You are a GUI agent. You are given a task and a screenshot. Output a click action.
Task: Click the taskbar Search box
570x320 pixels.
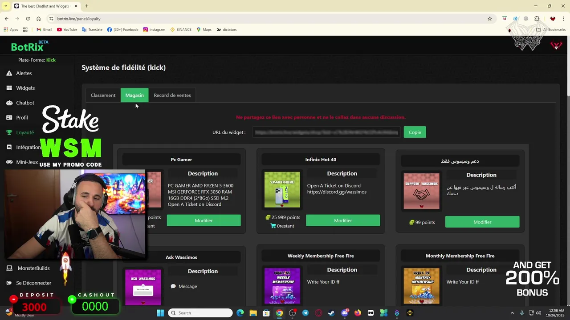[200, 313]
